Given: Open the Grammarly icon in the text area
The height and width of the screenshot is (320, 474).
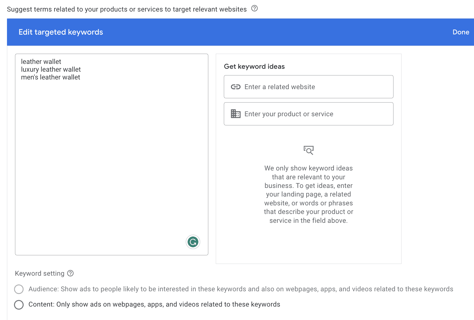Looking at the screenshot, I should tap(193, 242).
